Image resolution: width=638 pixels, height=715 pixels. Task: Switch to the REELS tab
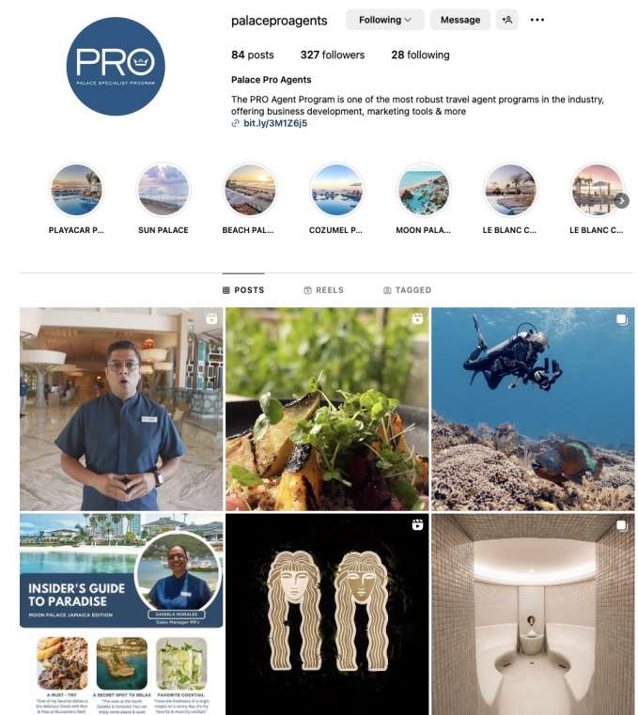pyautogui.click(x=324, y=290)
